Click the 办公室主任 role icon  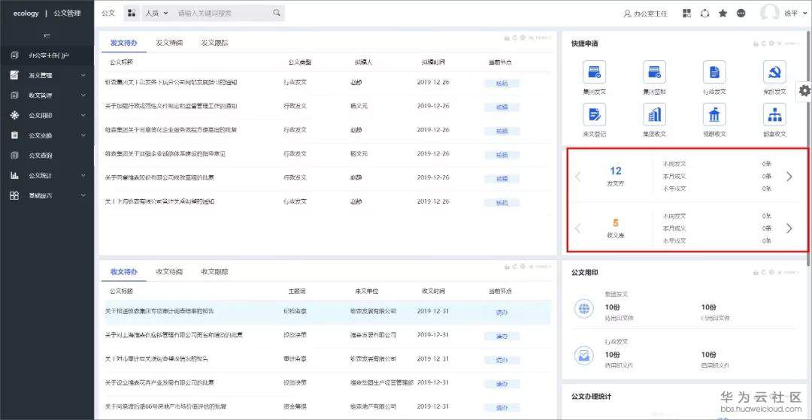[x=627, y=14]
